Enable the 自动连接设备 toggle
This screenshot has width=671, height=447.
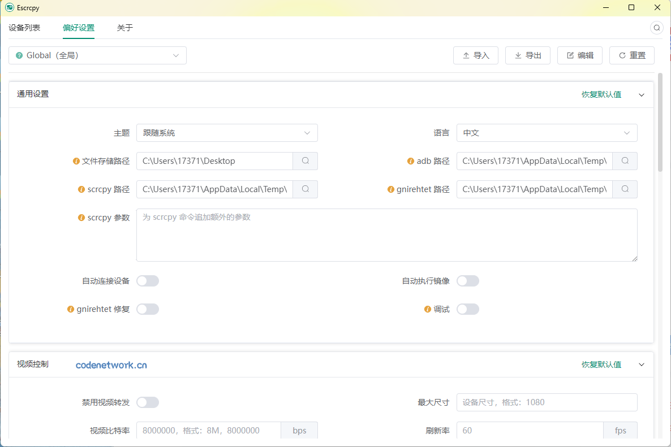coord(148,280)
